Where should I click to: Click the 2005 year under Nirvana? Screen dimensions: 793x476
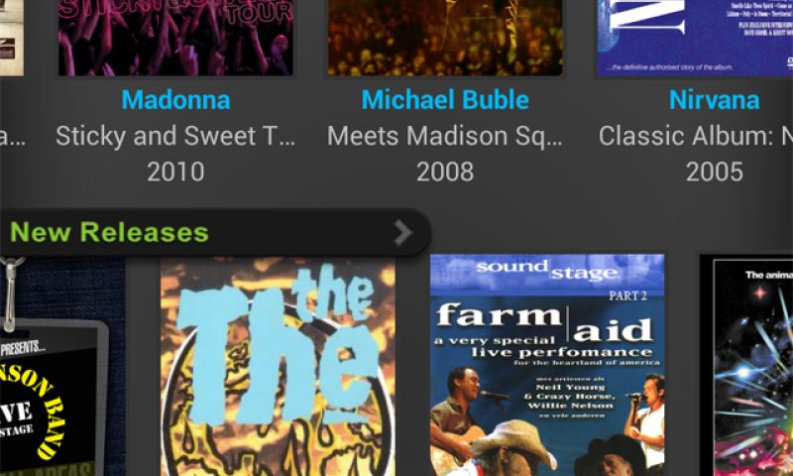[715, 172]
